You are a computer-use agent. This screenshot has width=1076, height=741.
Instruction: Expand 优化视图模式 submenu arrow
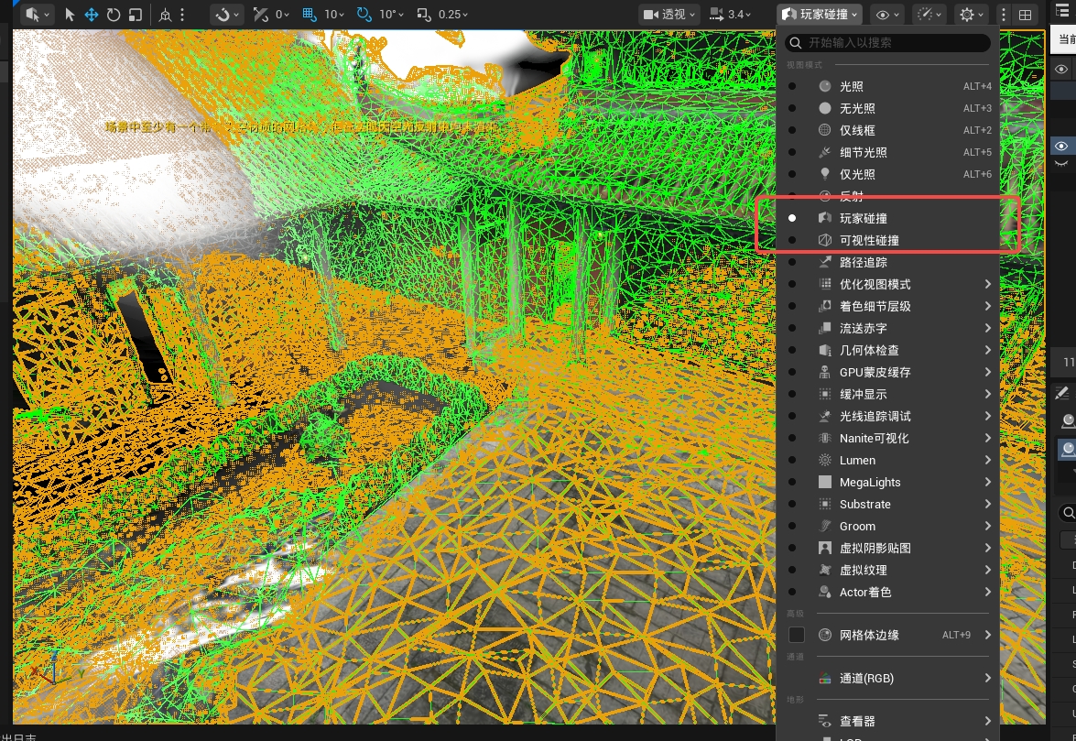(x=987, y=284)
